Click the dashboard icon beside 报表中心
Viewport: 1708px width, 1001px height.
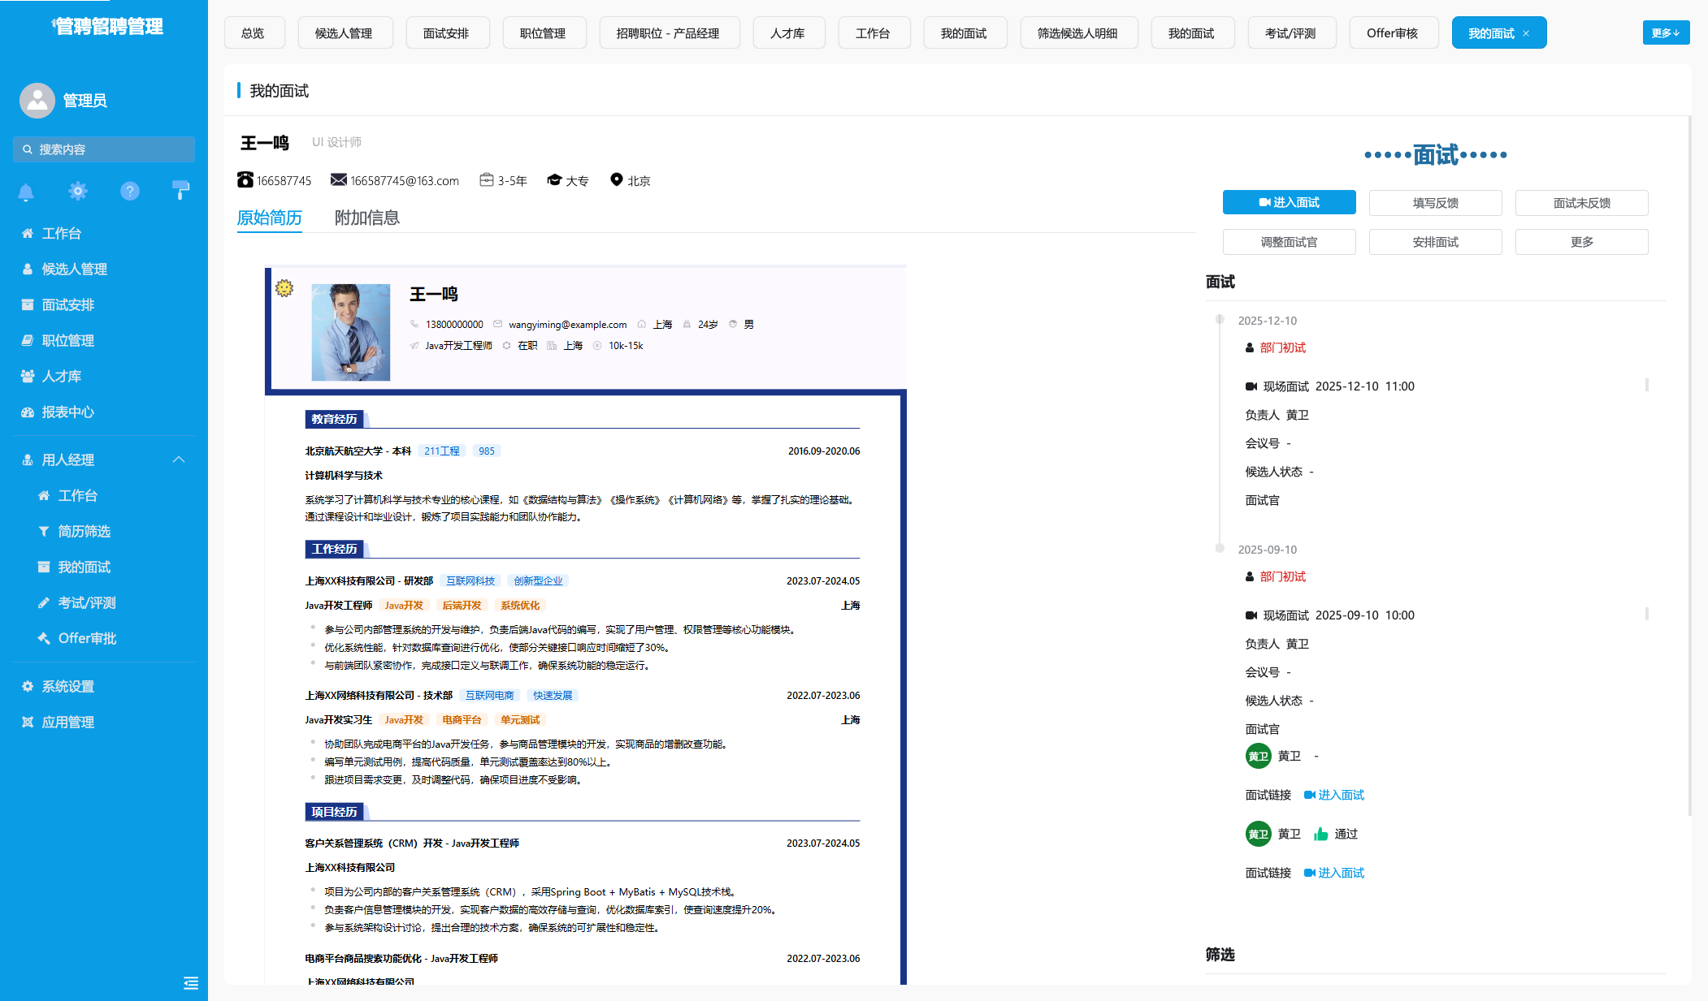[28, 412]
